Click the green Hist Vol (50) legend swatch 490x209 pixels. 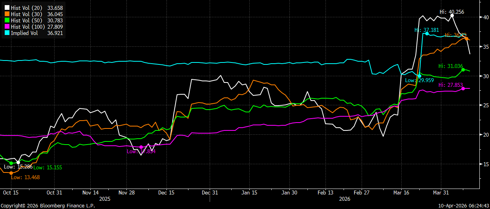7,20
